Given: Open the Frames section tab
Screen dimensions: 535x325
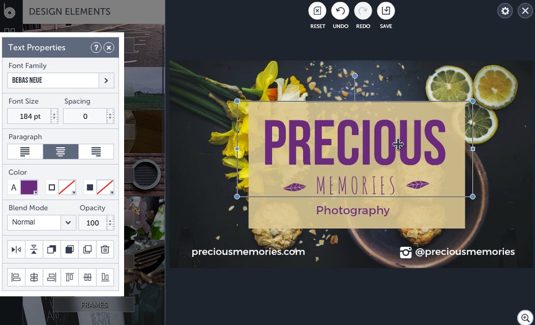Looking at the screenshot, I should pyautogui.click(x=94, y=305).
